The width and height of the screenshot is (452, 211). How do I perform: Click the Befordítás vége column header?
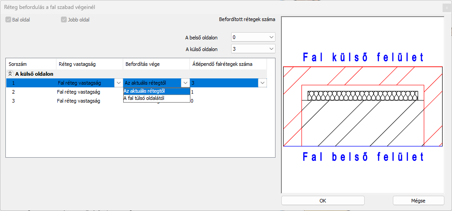pos(156,64)
